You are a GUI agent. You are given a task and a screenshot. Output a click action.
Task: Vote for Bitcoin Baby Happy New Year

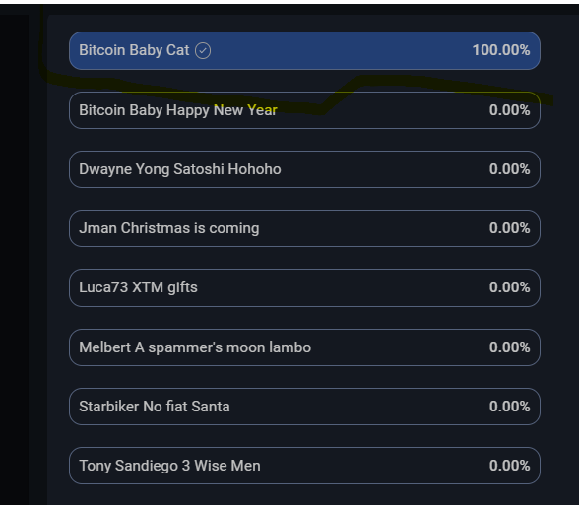click(x=304, y=110)
